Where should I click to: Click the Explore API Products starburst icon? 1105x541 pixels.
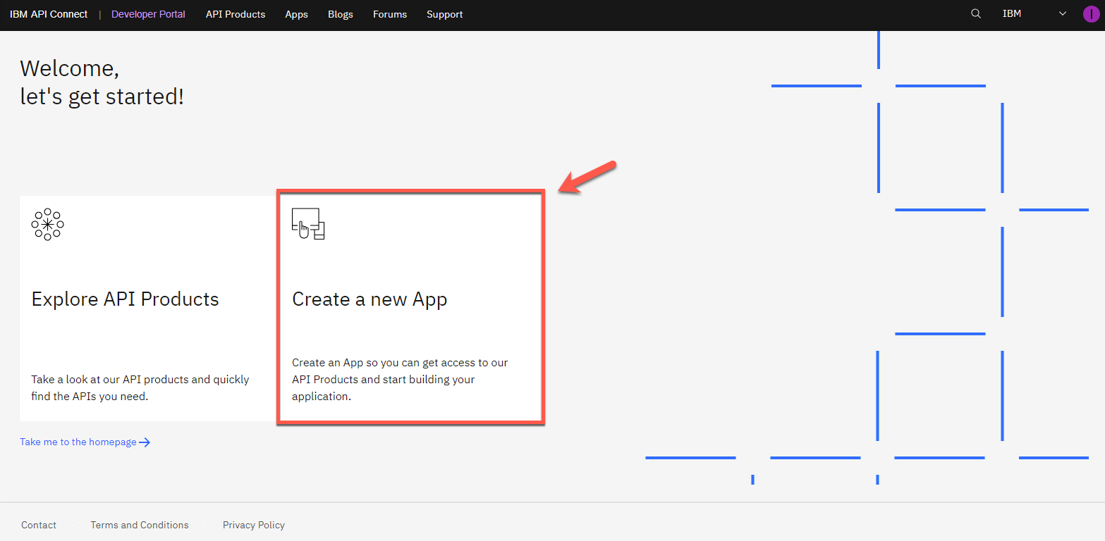(47, 225)
